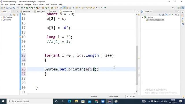Click the Open Perspective icon
The width and height of the screenshot is (185, 104).
[179, 8]
